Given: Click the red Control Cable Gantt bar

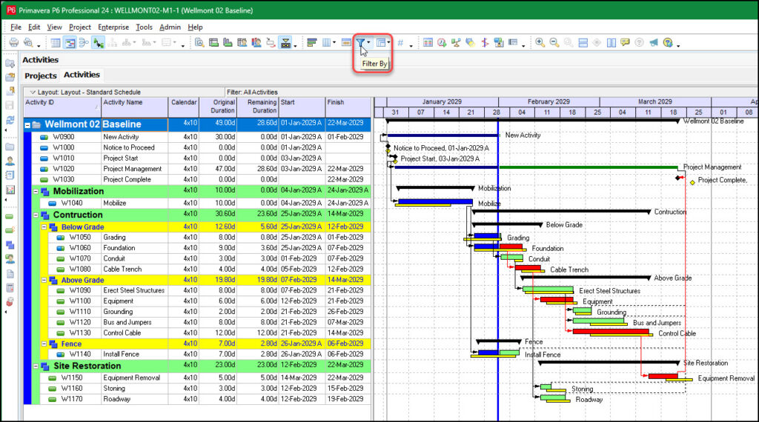Looking at the screenshot, I should point(611,331).
